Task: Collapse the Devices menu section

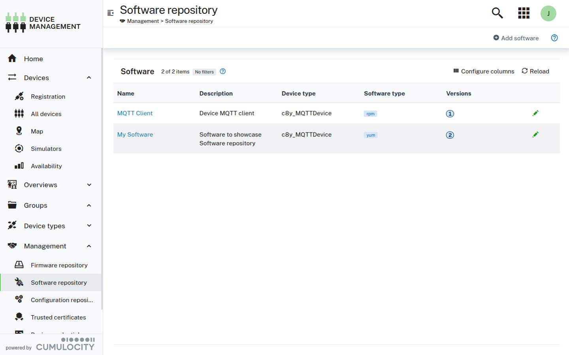Action: (x=89, y=78)
